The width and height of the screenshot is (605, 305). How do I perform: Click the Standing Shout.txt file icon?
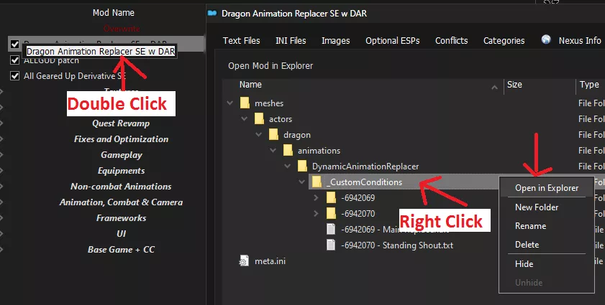pyautogui.click(x=331, y=245)
